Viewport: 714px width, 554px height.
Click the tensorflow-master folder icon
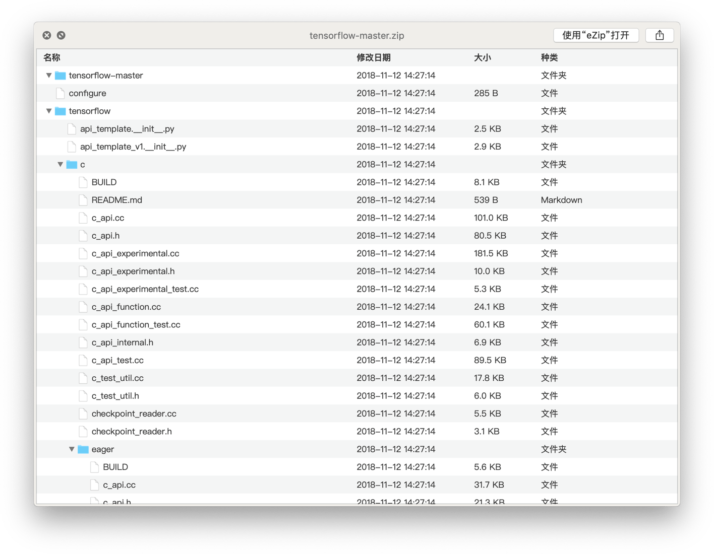point(61,76)
